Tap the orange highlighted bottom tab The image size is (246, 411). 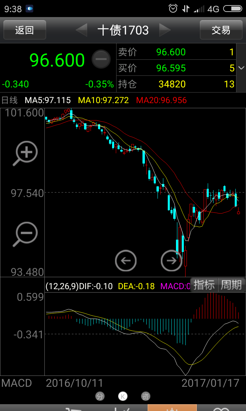click(x=172, y=408)
